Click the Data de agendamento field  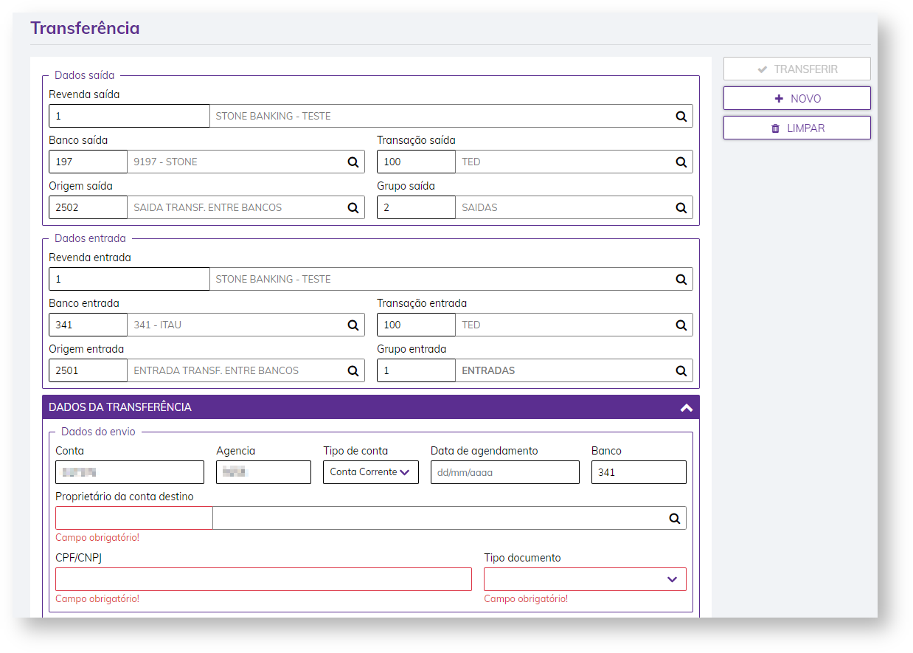(x=505, y=472)
